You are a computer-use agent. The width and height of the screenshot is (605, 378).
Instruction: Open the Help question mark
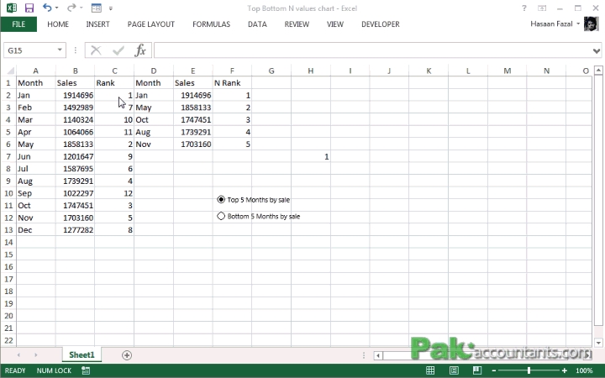pyautogui.click(x=524, y=8)
